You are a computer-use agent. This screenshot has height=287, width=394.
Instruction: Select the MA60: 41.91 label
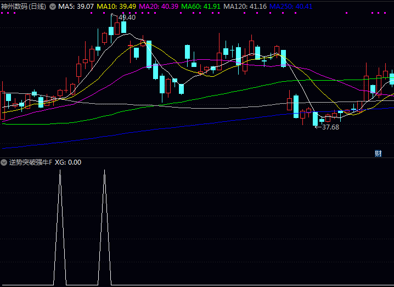coord(201,7)
